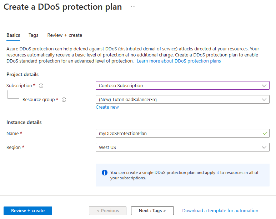Expand the Contoso Subscription dropdown
The width and height of the screenshot is (276, 219).
pyautogui.click(x=182, y=85)
